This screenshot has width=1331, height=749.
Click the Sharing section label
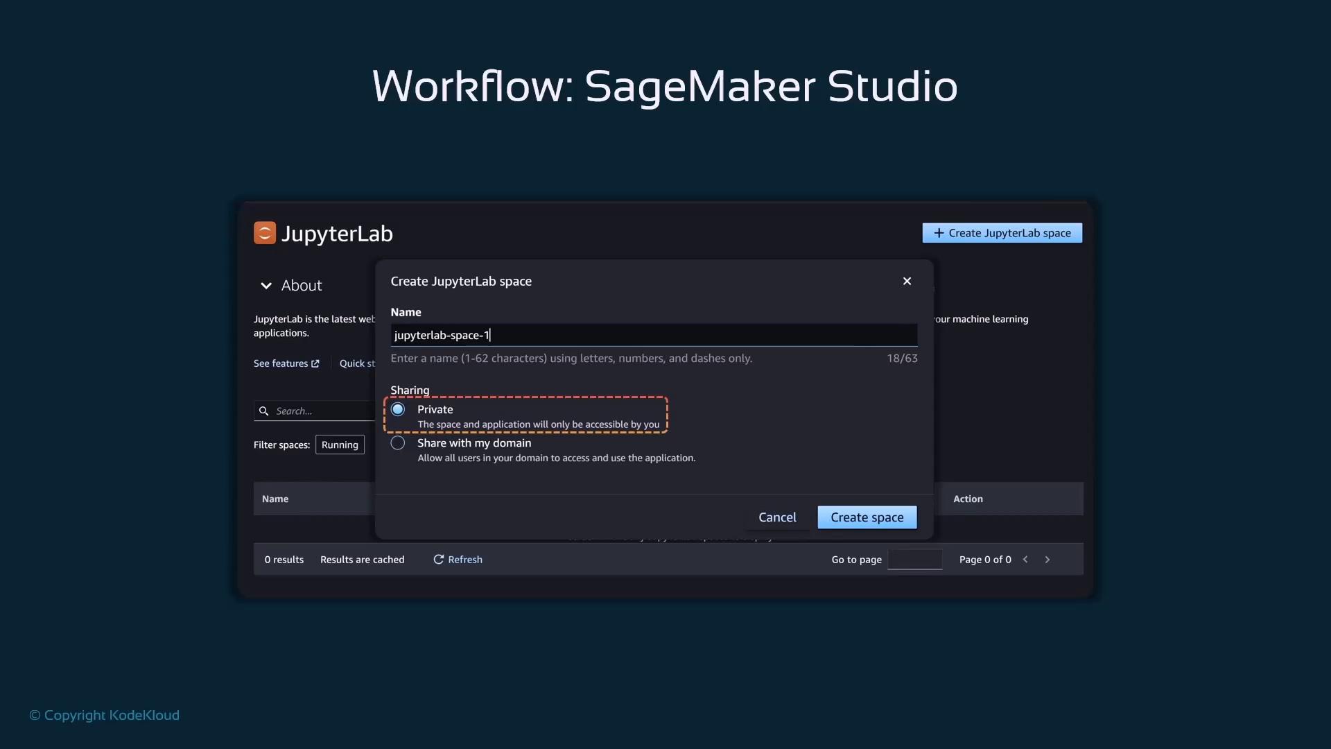point(410,390)
